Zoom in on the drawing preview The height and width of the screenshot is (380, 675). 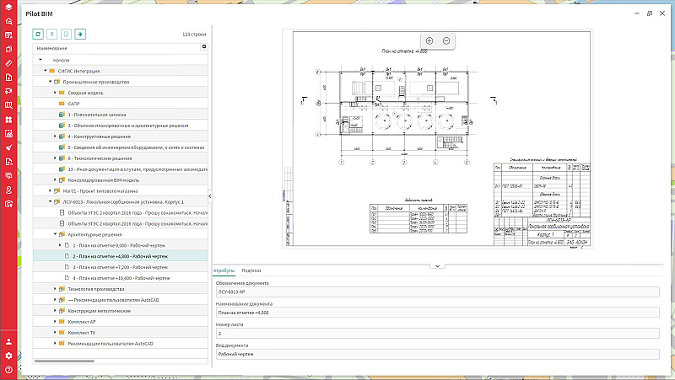tap(429, 41)
